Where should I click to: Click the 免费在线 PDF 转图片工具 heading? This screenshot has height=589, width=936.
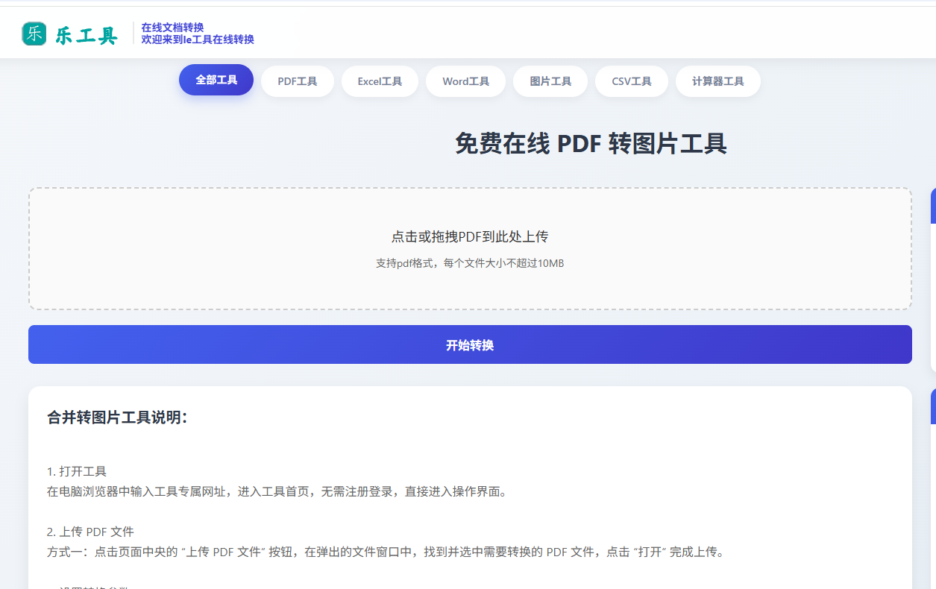click(x=589, y=143)
